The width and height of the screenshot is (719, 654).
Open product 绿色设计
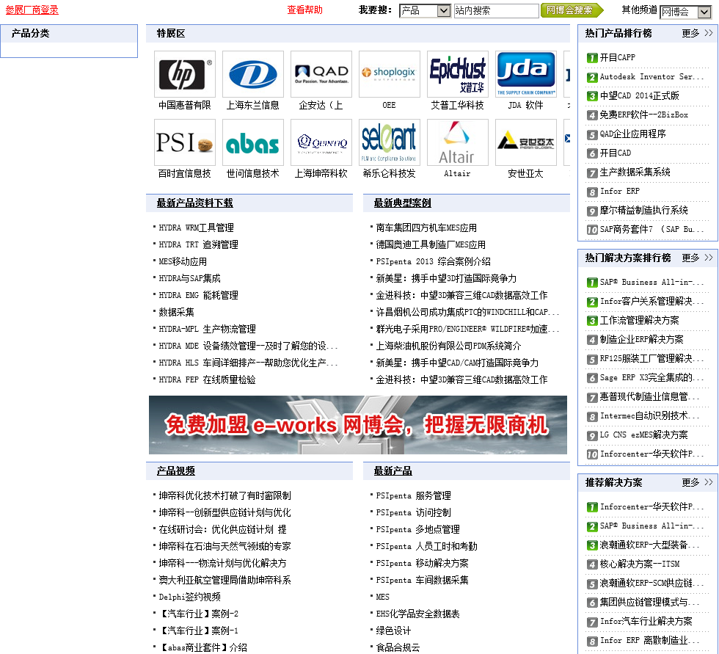(x=393, y=631)
